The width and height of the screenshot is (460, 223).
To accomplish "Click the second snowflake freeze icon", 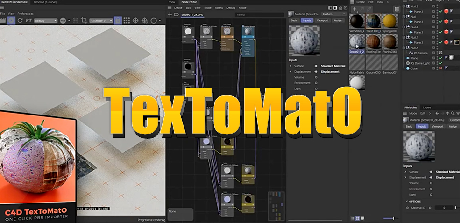I will tap(144, 20).
